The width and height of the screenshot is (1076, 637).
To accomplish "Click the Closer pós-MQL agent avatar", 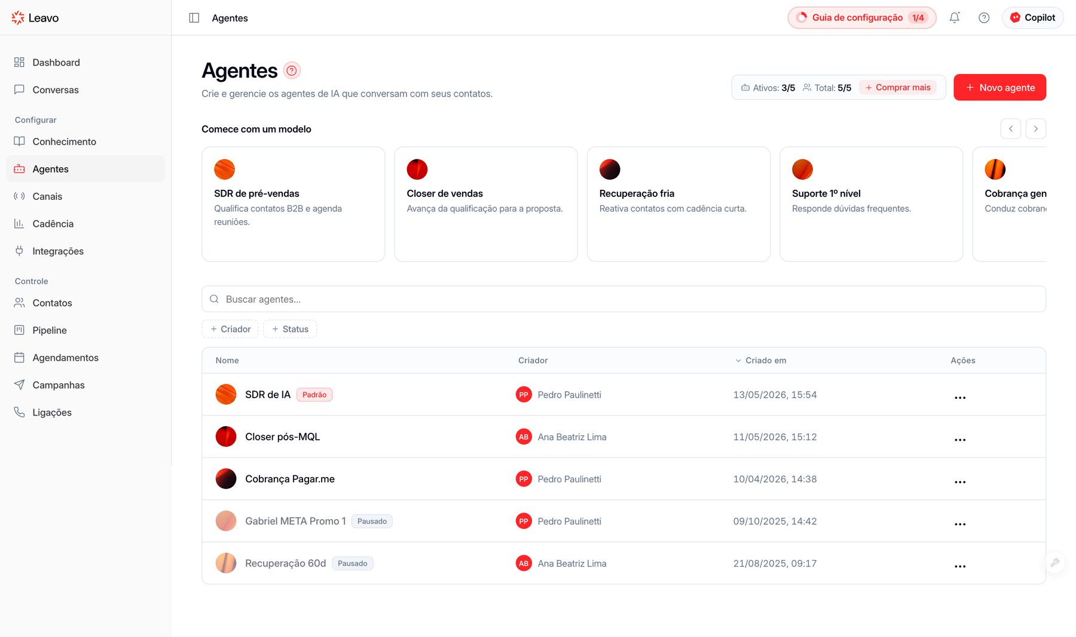I will click(226, 437).
